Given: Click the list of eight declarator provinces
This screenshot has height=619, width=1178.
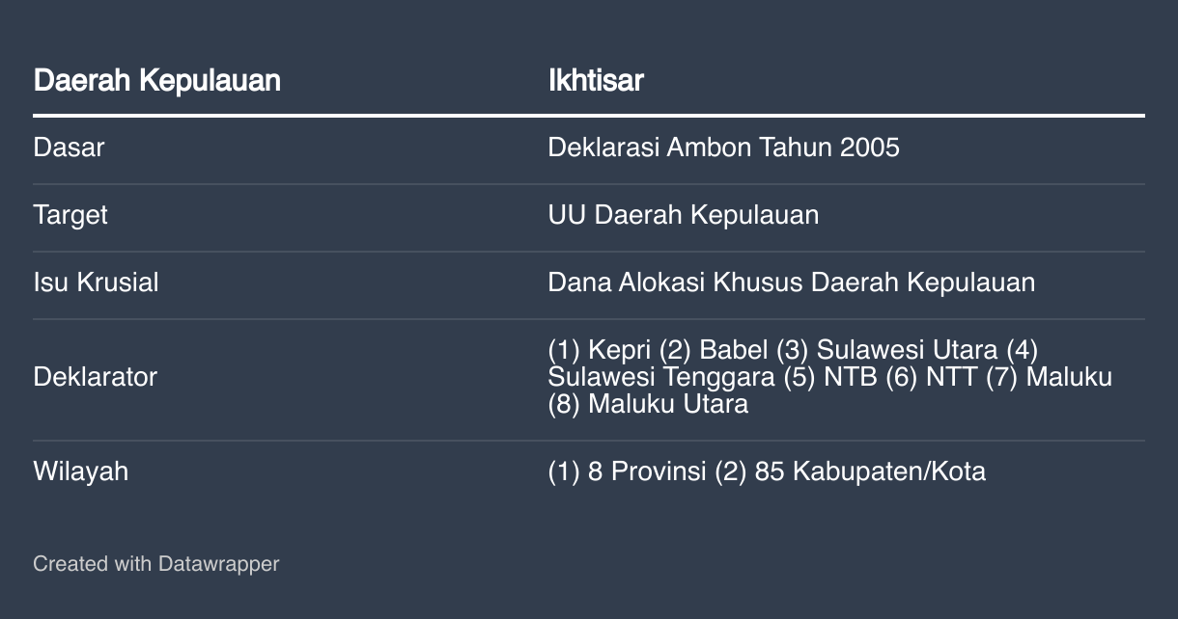Looking at the screenshot, I should point(830,377).
